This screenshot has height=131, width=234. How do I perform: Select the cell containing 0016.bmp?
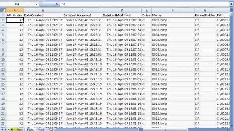[x=173, y=94]
